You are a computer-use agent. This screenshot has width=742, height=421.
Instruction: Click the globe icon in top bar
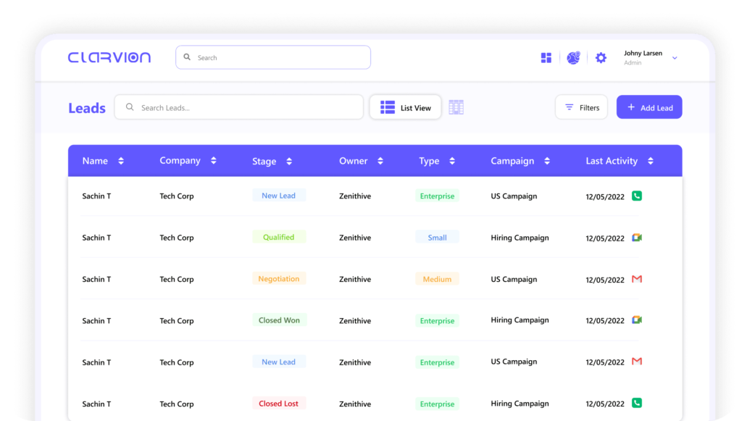click(x=573, y=58)
